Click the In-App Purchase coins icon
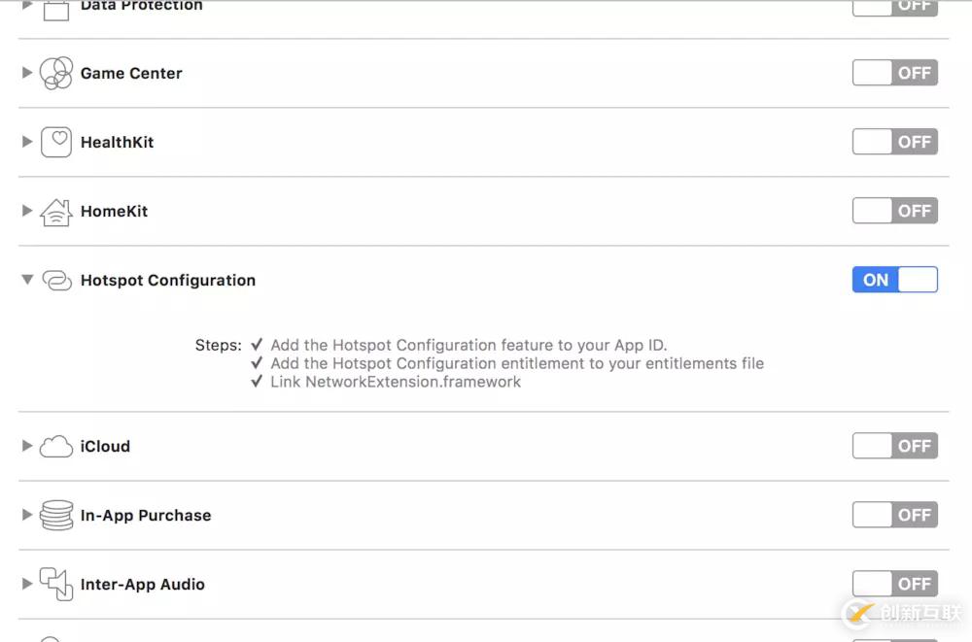The image size is (972, 642). coord(56,516)
